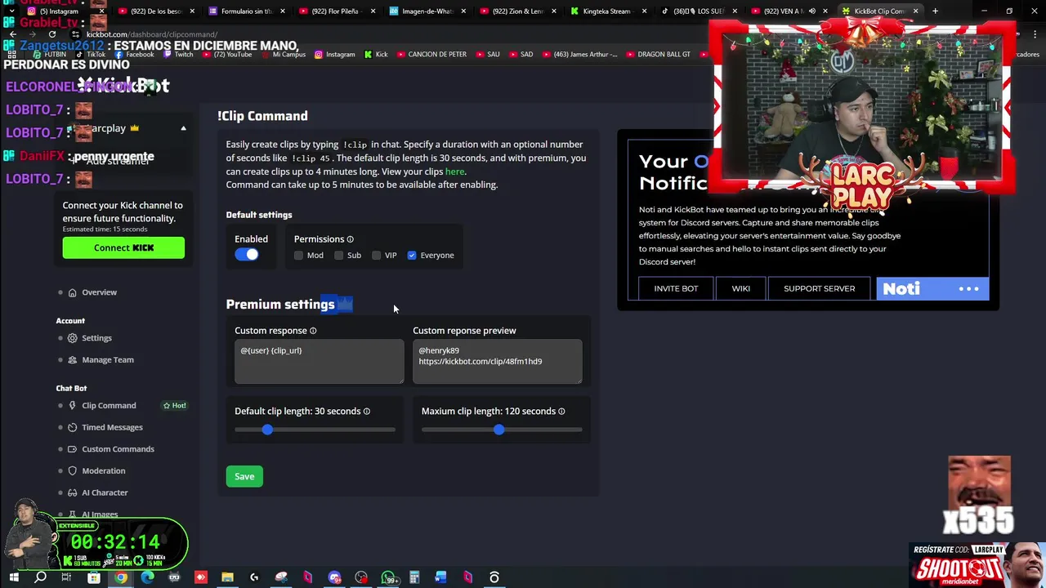
Task: Open the Mi Campus bookmark
Action: click(283, 55)
